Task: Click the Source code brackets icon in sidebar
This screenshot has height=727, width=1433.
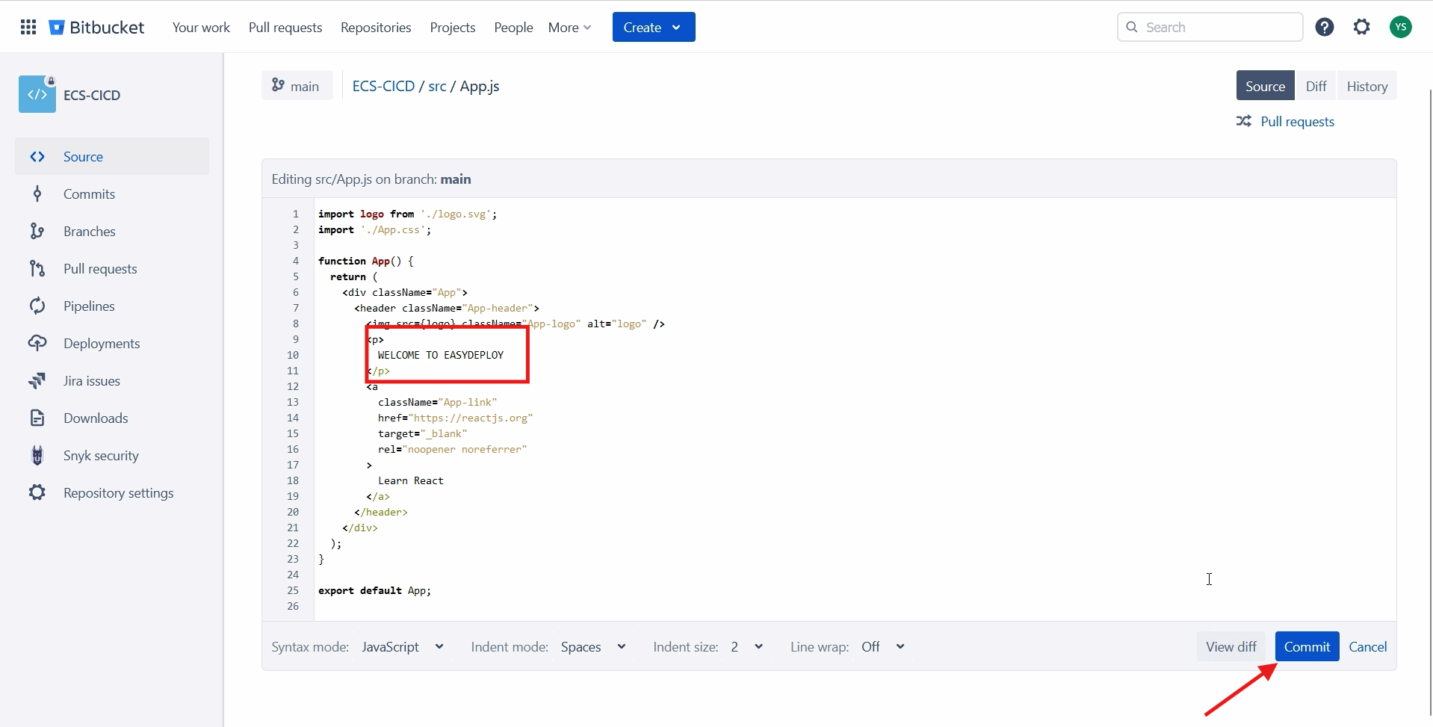Action: coord(37,156)
